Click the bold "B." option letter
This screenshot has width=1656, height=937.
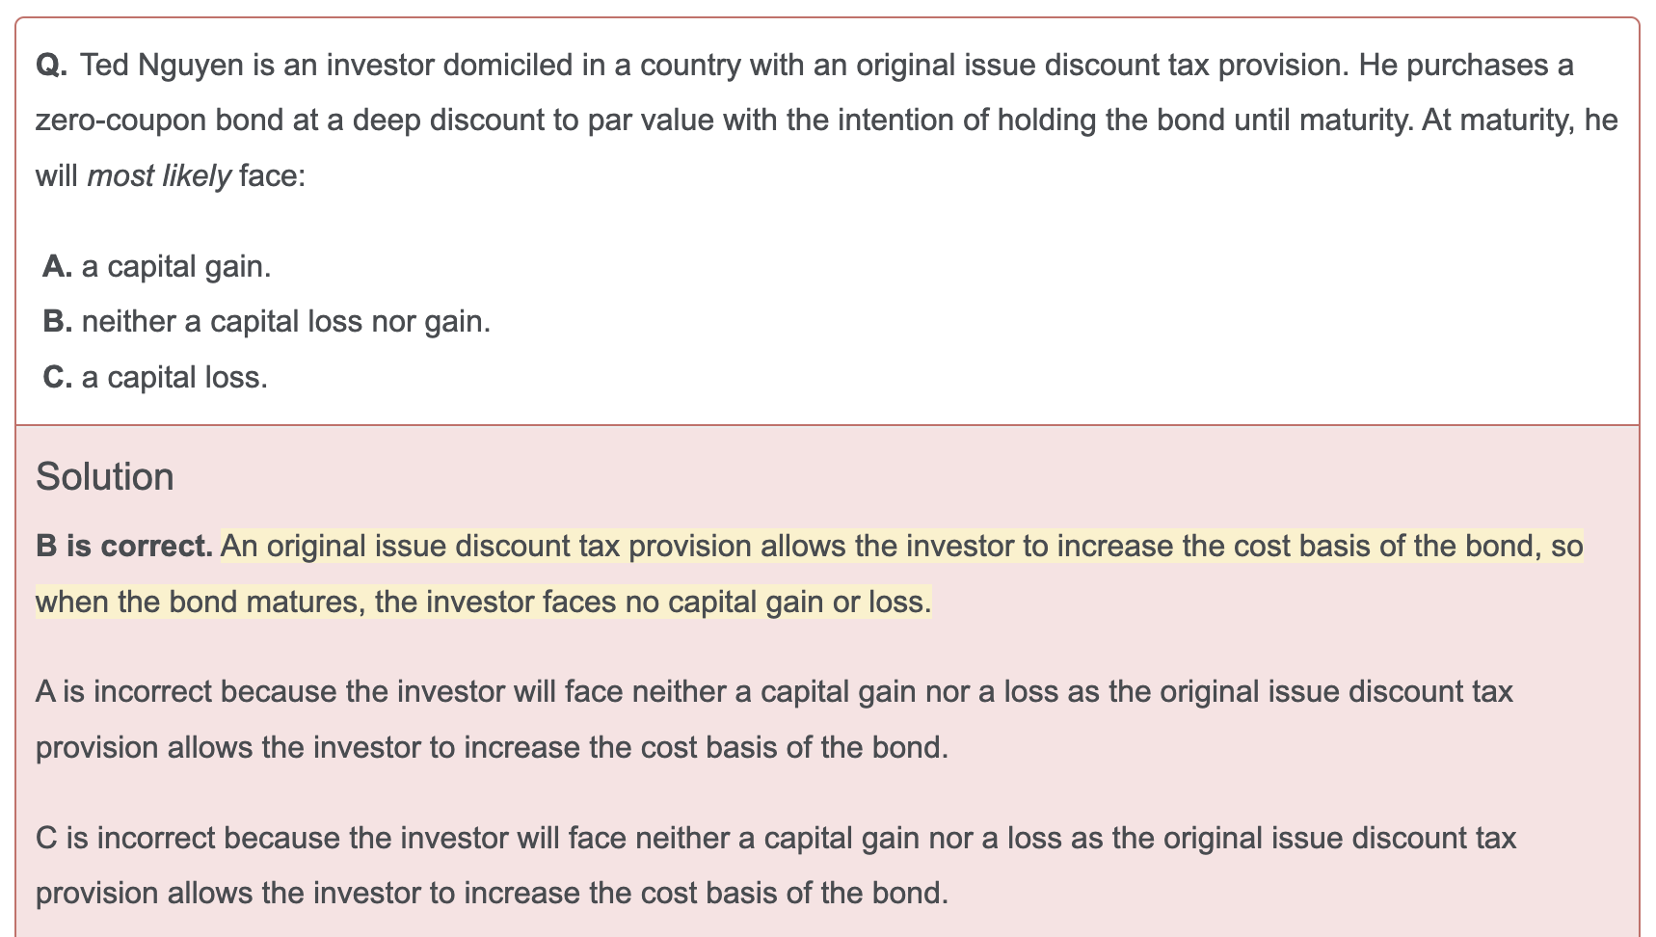tap(58, 321)
